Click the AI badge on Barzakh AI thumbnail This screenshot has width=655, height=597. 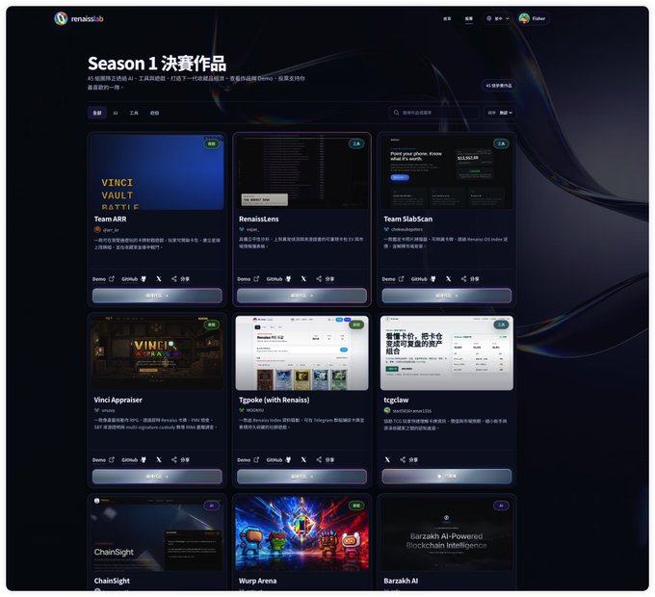click(501, 506)
